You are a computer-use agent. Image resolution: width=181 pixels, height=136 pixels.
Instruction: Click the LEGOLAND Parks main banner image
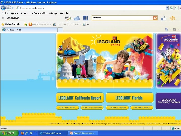click(x=105, y=61)
